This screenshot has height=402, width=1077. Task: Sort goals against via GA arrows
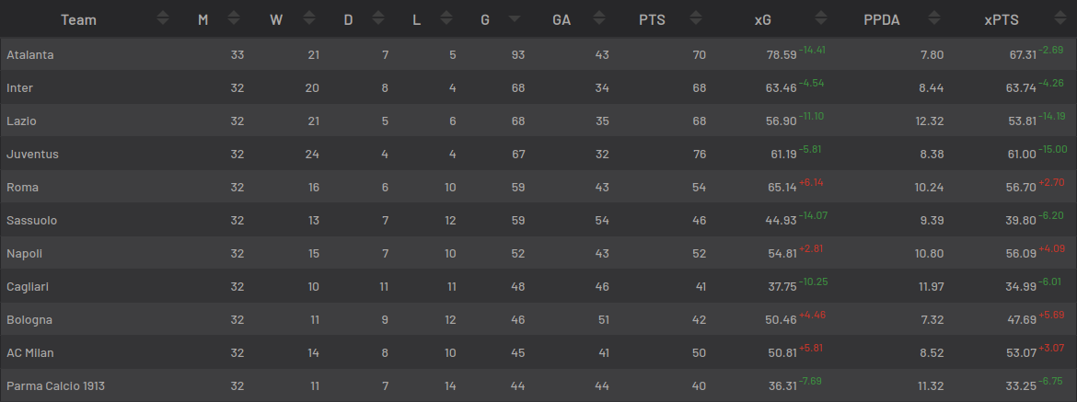[599, 18]
